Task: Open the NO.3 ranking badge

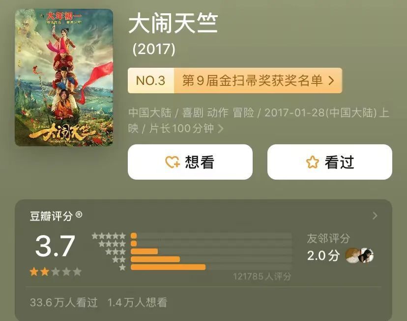Action: click(x=151, y=80)
